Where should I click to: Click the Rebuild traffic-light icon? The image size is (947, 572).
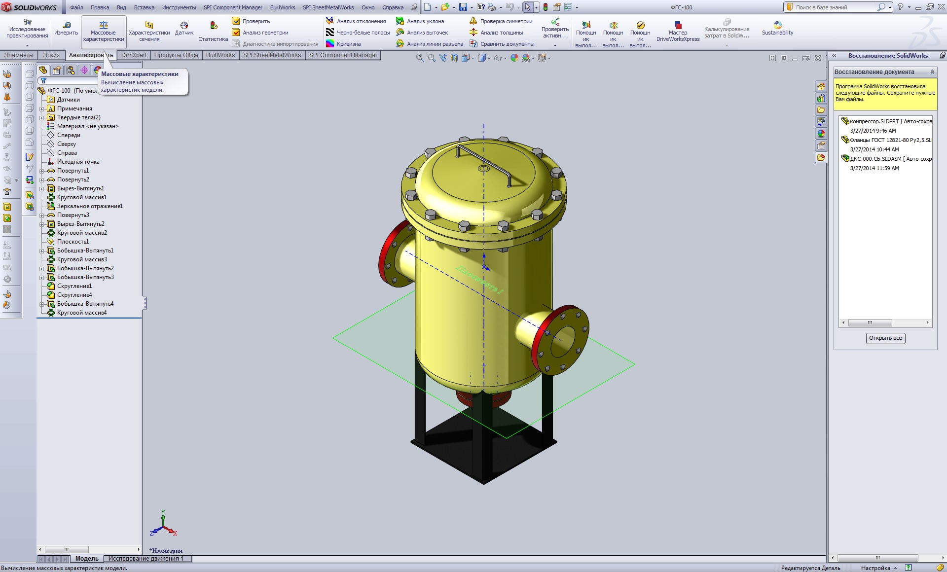(x=546, y=7)
